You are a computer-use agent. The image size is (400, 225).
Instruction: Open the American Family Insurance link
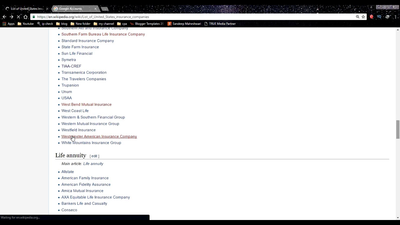pos(85,178)
